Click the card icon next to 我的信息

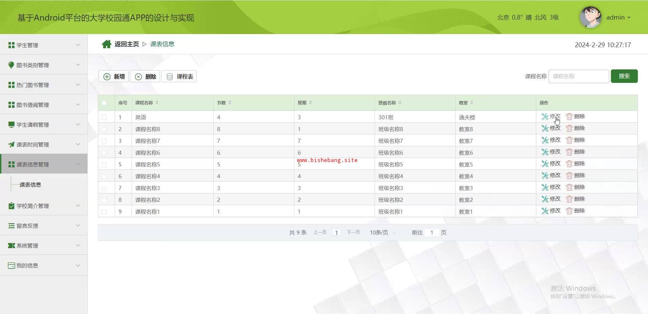point(11,265)
